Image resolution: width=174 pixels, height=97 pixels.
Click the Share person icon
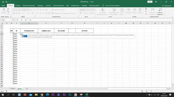click(163, 6)
